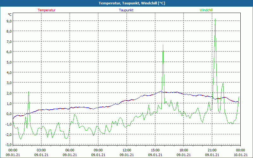Click the "06:00" time axis label
Screen dimensions: 253x158
click(x=70, y=150)
